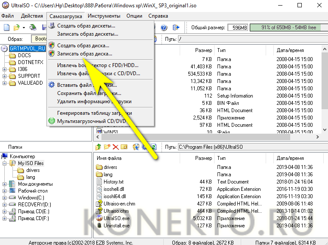Image resolution: width=328 pixels, height=245 pixels.
Task: Open the Опции menu
Action: point(134,16)
